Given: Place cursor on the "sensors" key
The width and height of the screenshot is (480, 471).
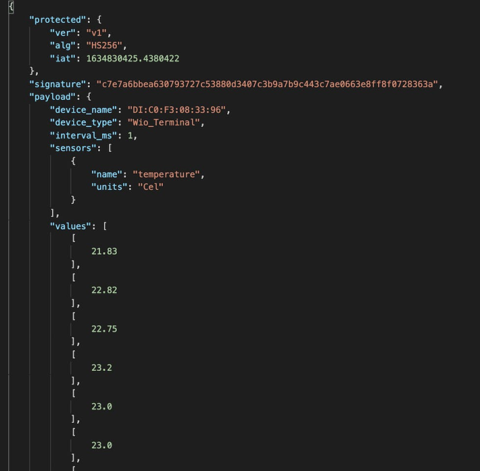Looking at the screenshot, I should click(x=73, y=148).
